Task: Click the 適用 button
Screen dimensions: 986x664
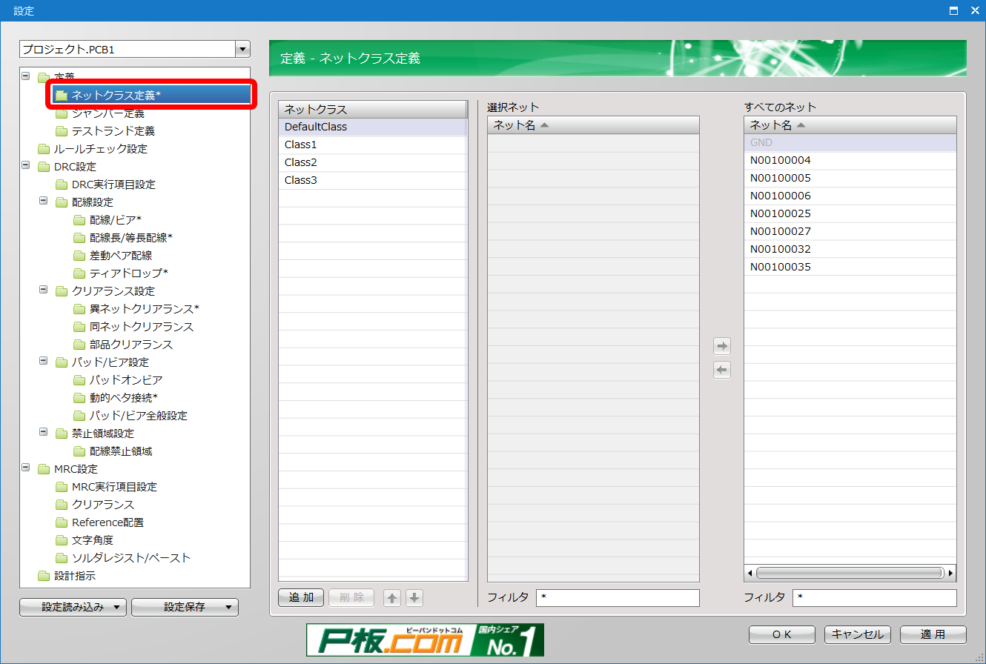Action: tap(933, 634)
